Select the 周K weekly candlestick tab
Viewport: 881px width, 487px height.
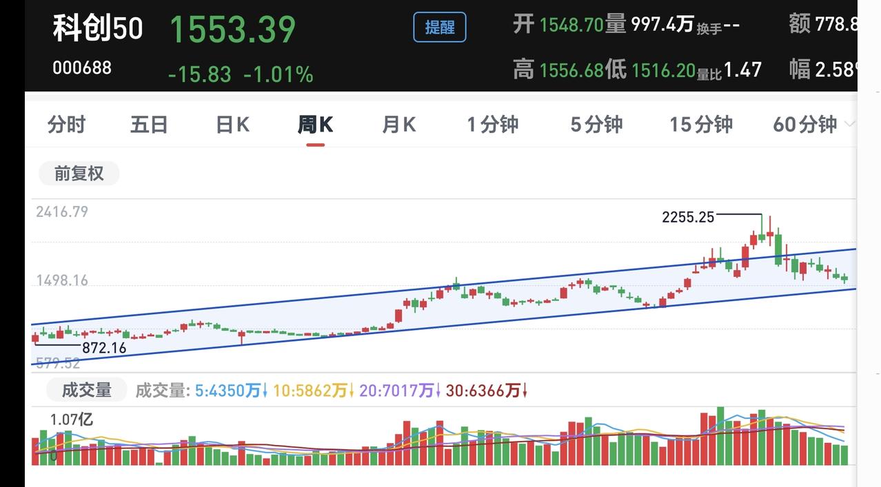point(316,125)
